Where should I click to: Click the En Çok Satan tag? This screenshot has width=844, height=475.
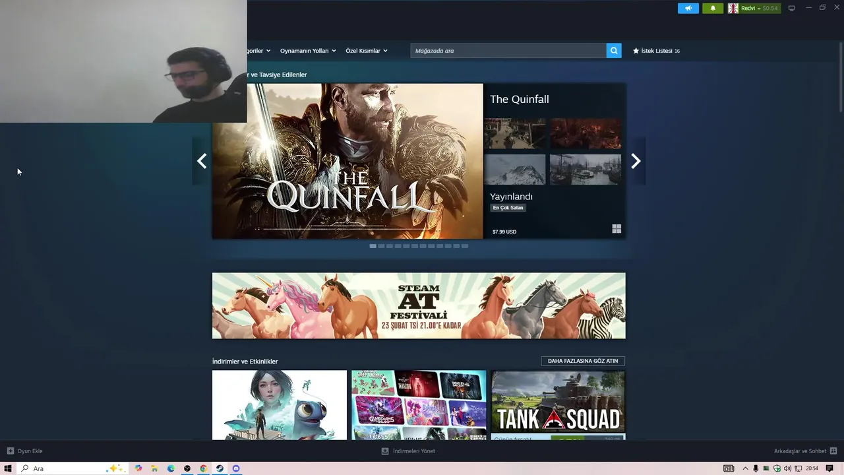click(508, 208)
